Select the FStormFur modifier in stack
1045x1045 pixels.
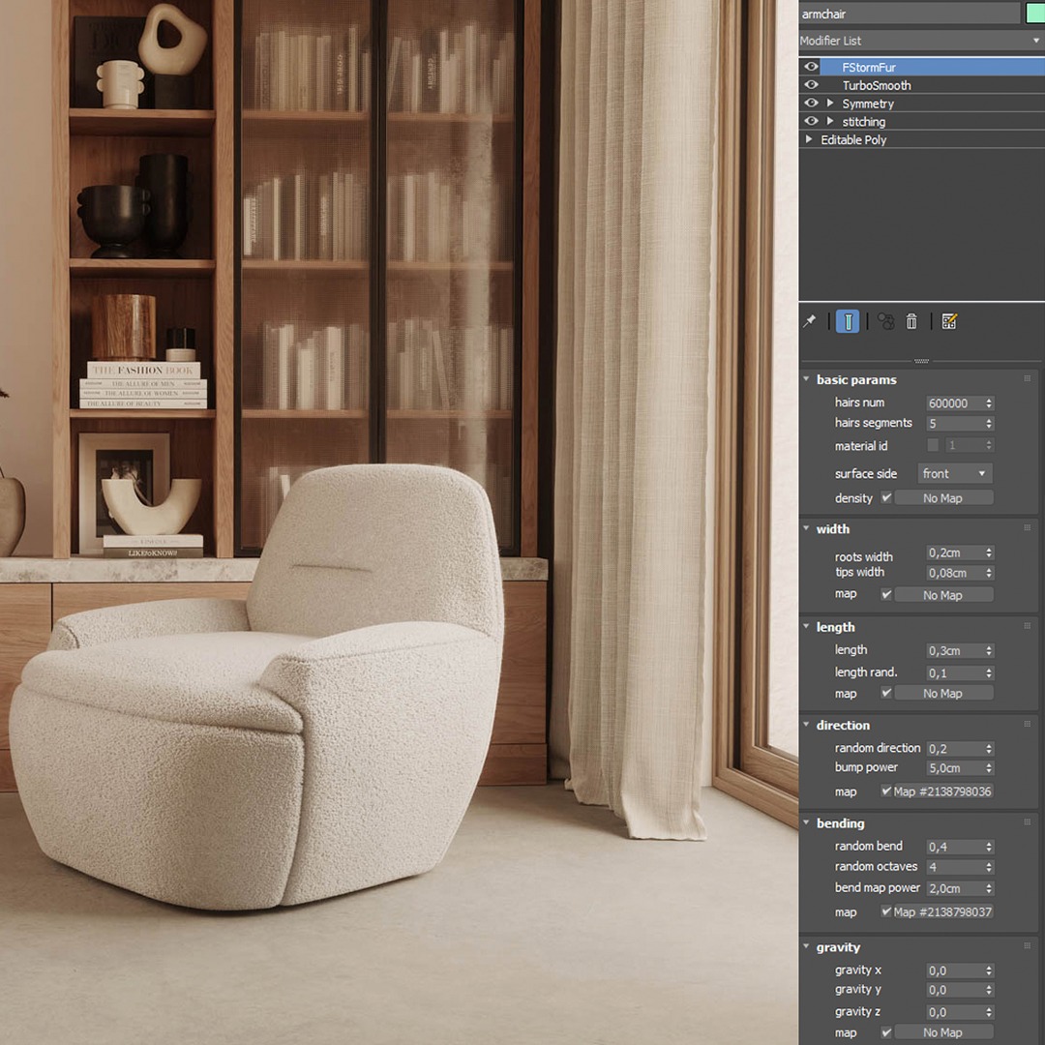(932, 67)
